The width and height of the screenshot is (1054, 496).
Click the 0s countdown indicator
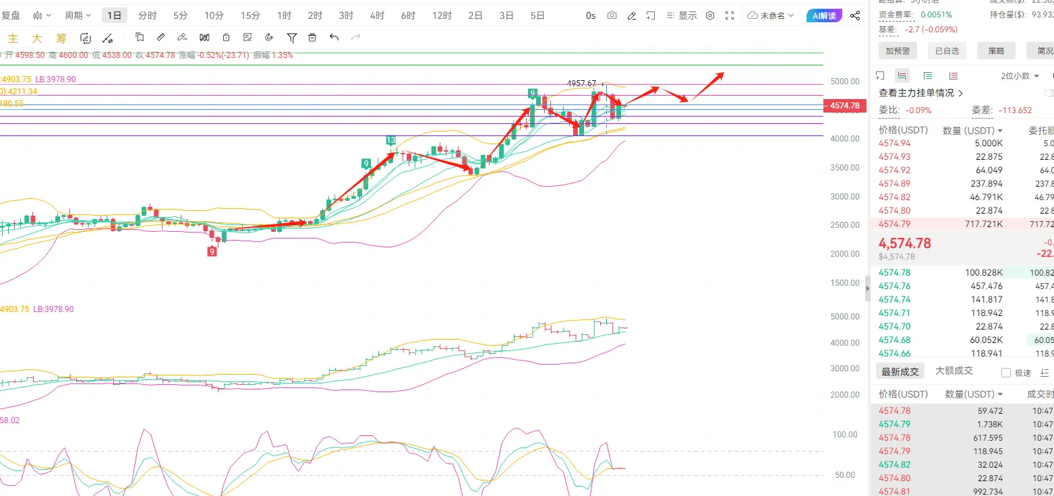coord(591,15)
